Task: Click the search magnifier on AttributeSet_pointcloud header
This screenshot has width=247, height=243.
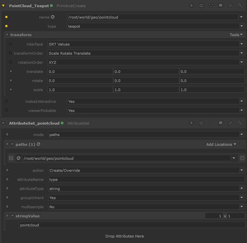Action: (240, 123)
